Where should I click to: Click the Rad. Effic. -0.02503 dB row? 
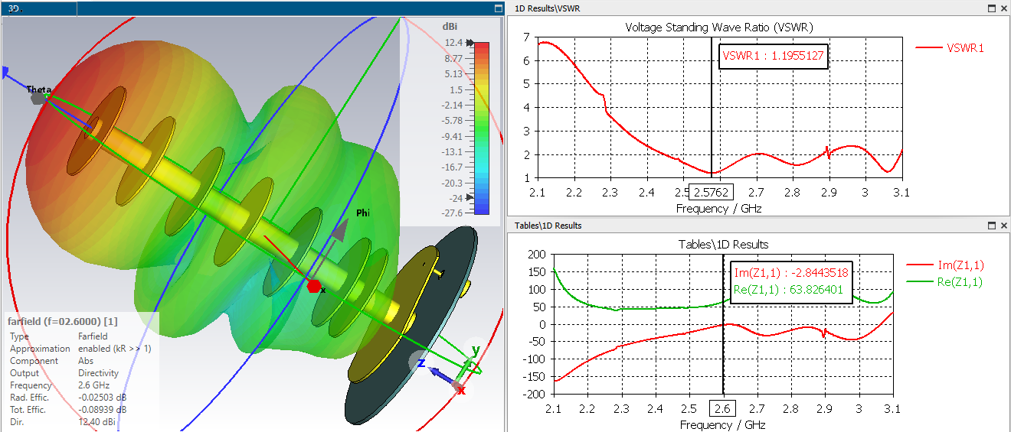(x=67, y=398)
